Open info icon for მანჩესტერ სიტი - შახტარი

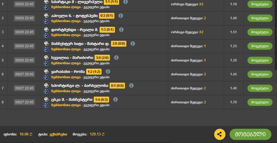tap(133, 44)
